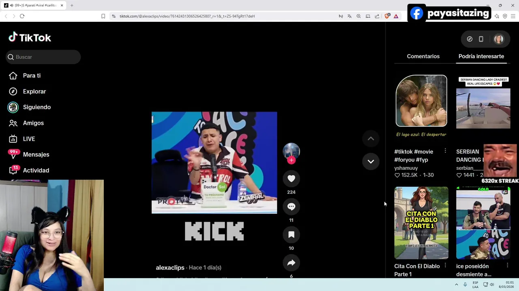The image size is (519, 291).
Task: Click the Buscar search field
Action: (x=43, y=57)
